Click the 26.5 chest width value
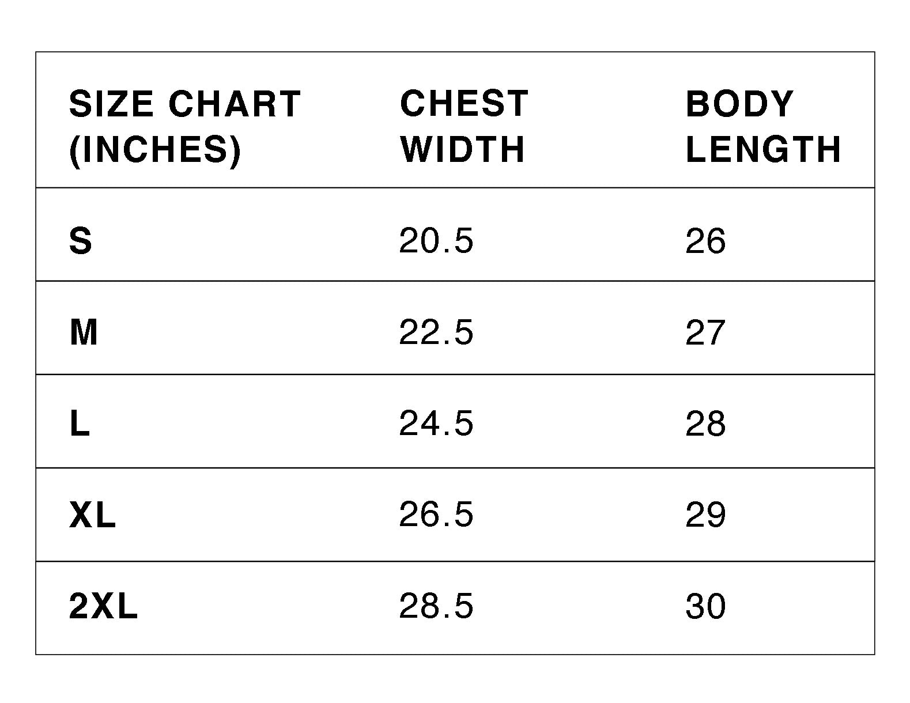This screenshot has height=703, width=910. tap(436, 515)
